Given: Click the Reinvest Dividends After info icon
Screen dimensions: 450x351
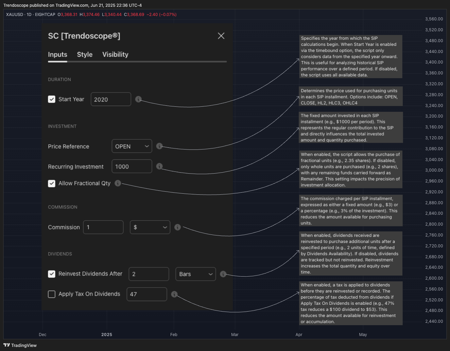Looking at the screenshot, I should [x=223, y=274].
